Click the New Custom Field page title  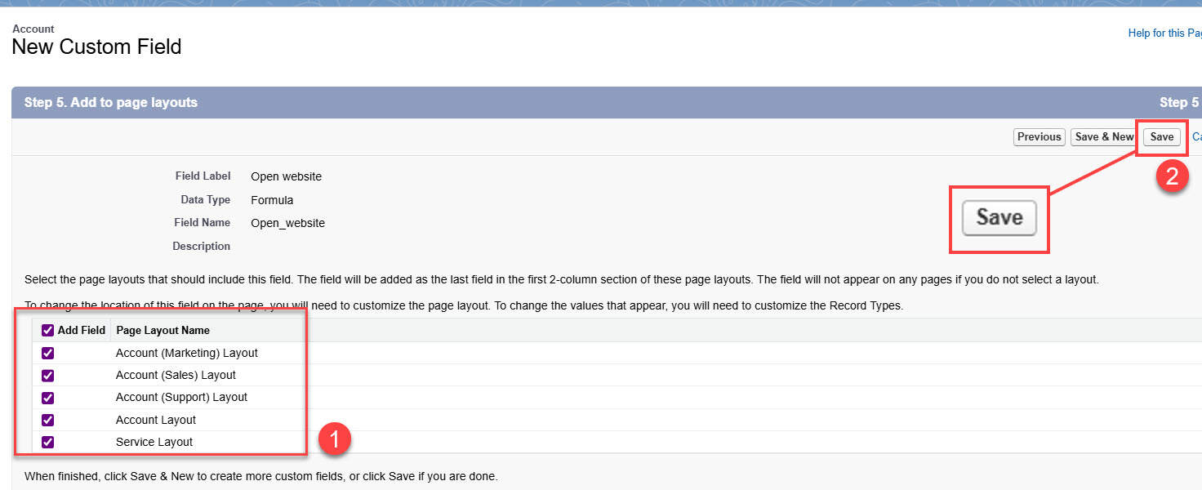[x=96, y=47]
